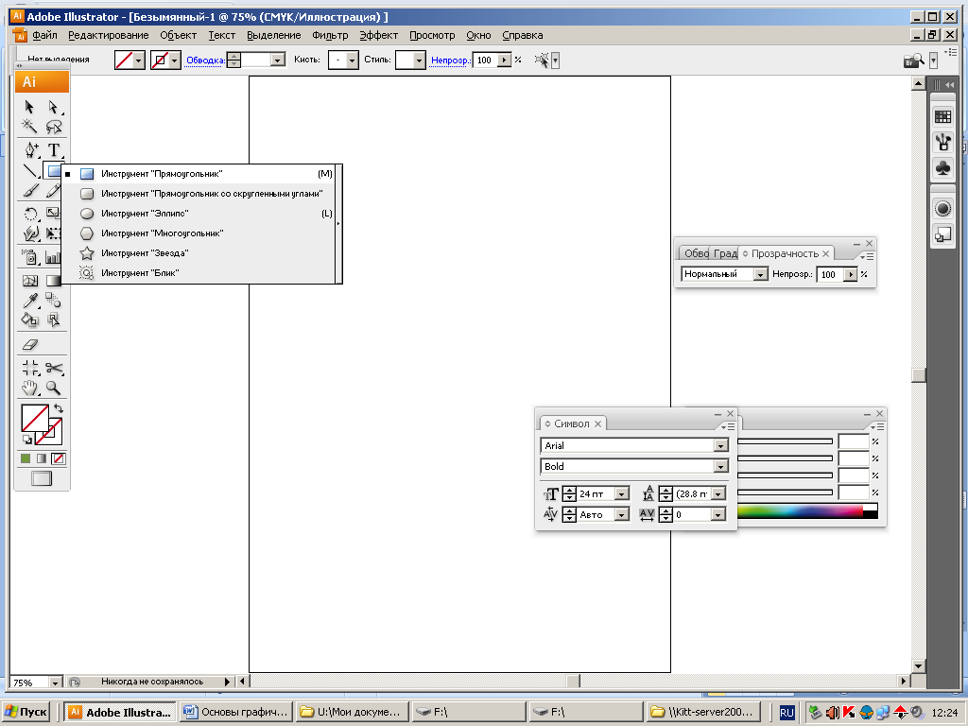Select the Type (T) tool

[x=54, y=150]
